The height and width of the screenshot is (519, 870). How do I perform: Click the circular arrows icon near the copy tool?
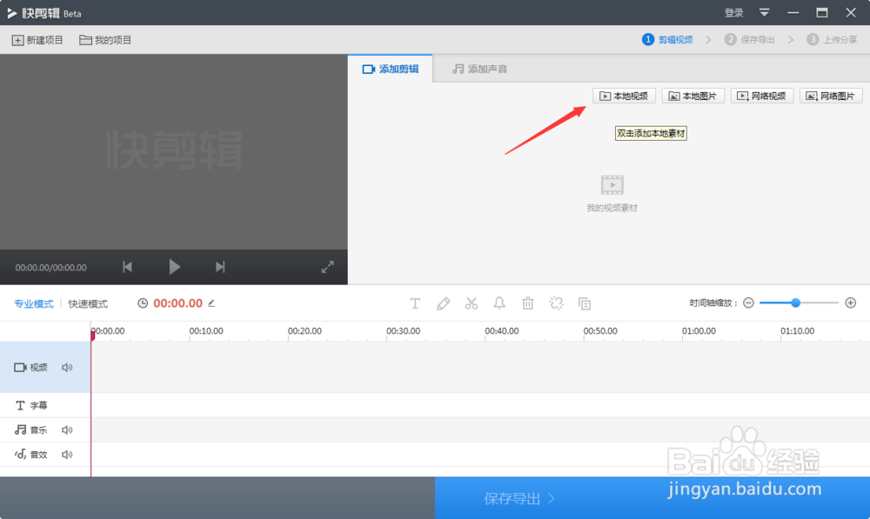pos(556,303)
